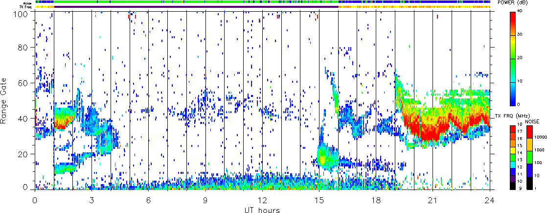Click the '16' label on the TX FRQ scale
Image resolution: width=547 pixels, height=213 pixels.
click(520, 139)
